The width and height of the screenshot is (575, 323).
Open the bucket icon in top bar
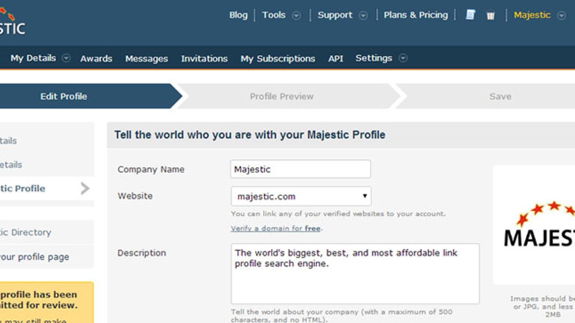pyautogui.click(x=491, y=16)
